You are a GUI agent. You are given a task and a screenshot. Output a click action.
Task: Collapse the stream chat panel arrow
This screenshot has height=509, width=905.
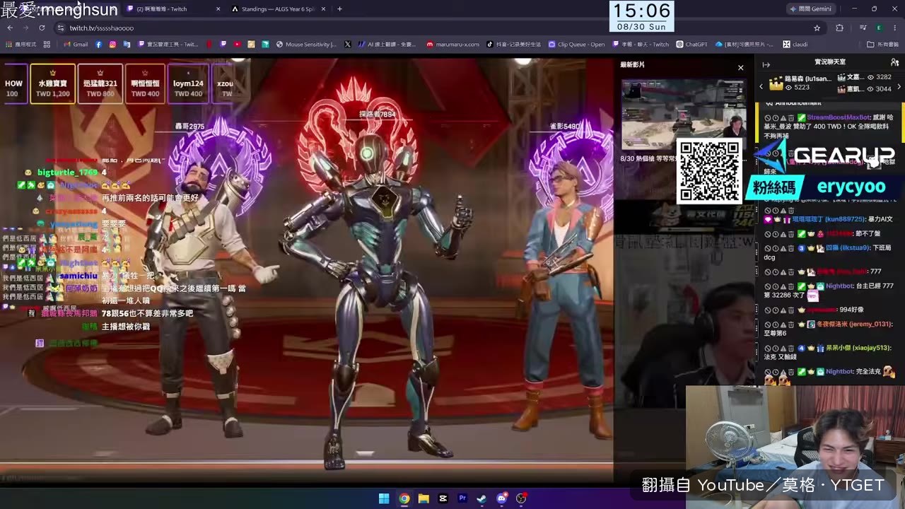(766, 64)
